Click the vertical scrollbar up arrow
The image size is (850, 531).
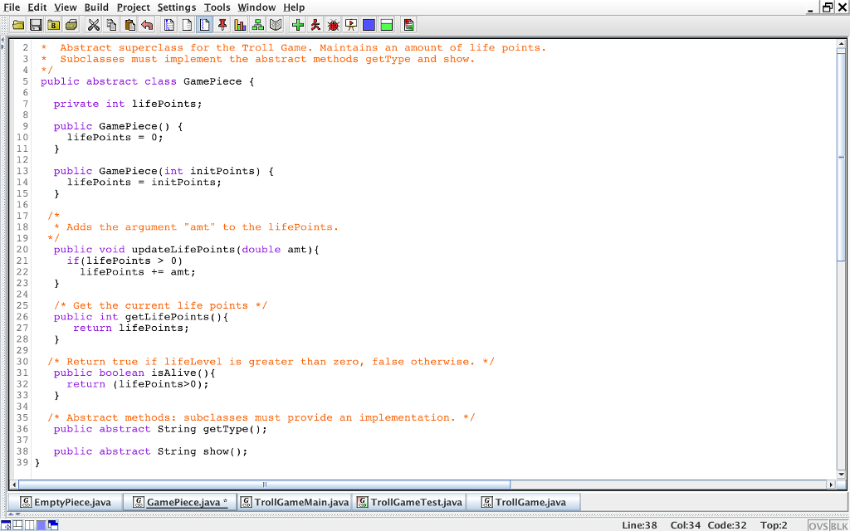841,44
